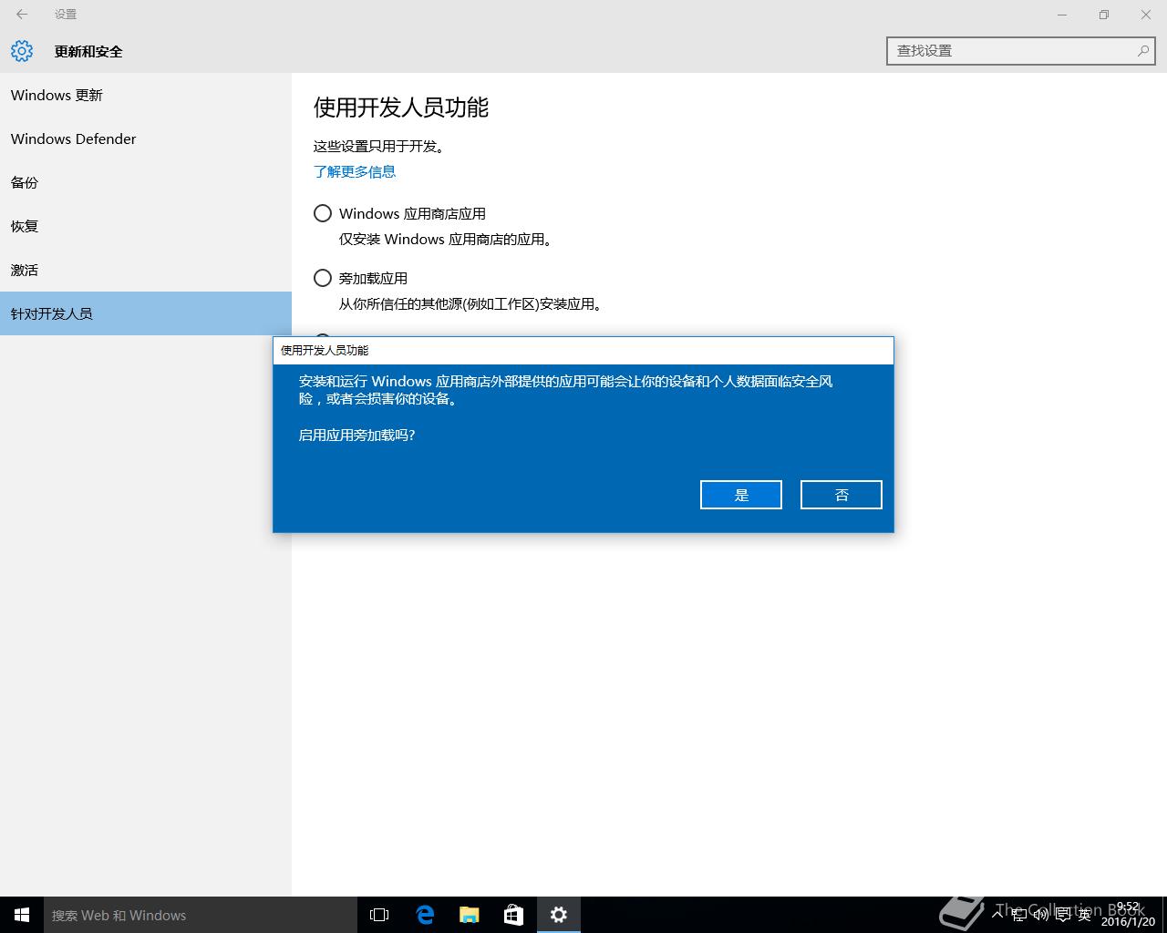This screenshot has width=1167, height=933.
Task: Open the 激活 sidebar section
Action: pyautogui.click(x=146, y=270)
